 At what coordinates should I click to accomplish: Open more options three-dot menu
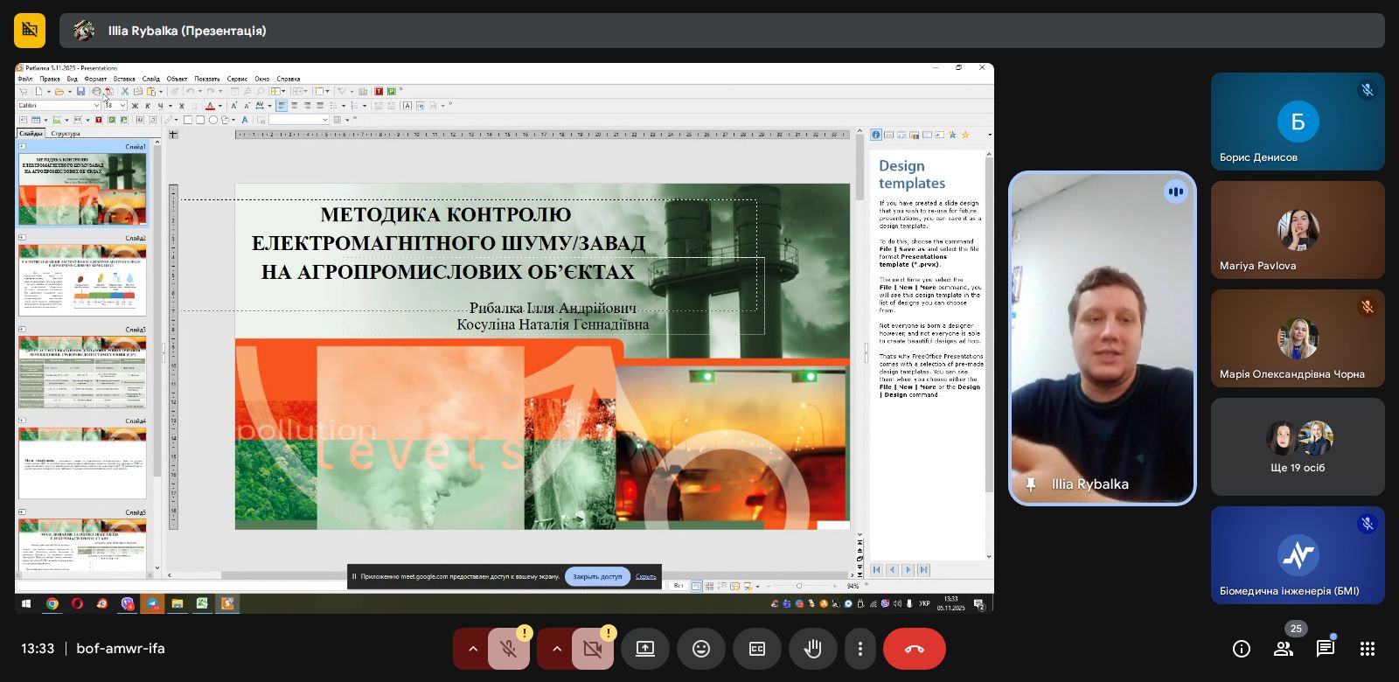(860, 649)
